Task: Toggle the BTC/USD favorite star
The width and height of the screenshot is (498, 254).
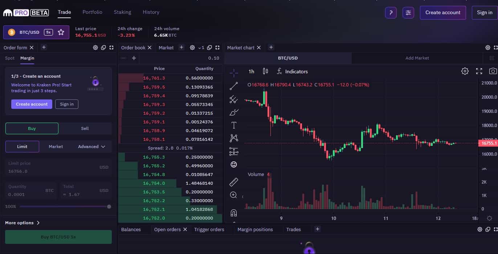Action: (61, 32)
